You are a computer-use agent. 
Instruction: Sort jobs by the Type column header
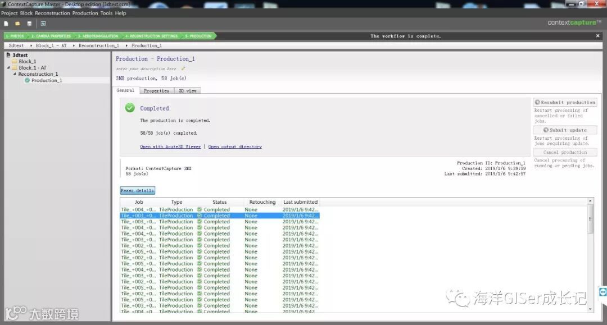click(176, 202)
